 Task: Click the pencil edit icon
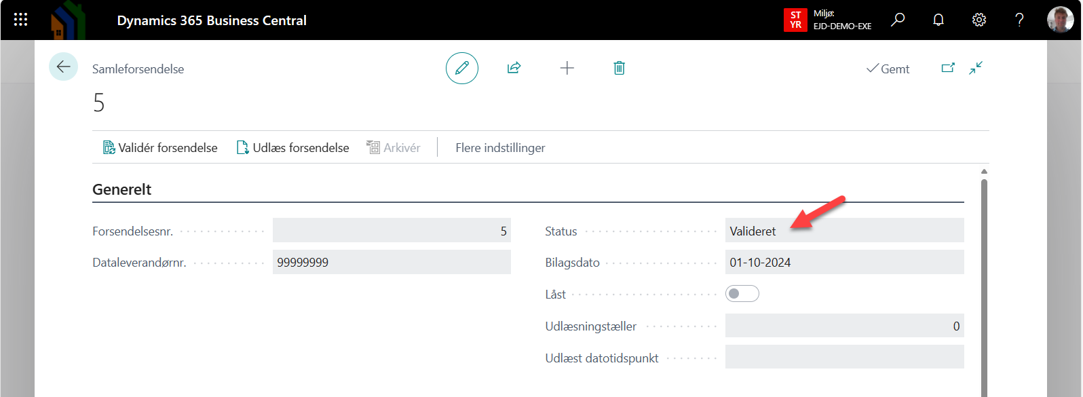(x=462, y=68)
